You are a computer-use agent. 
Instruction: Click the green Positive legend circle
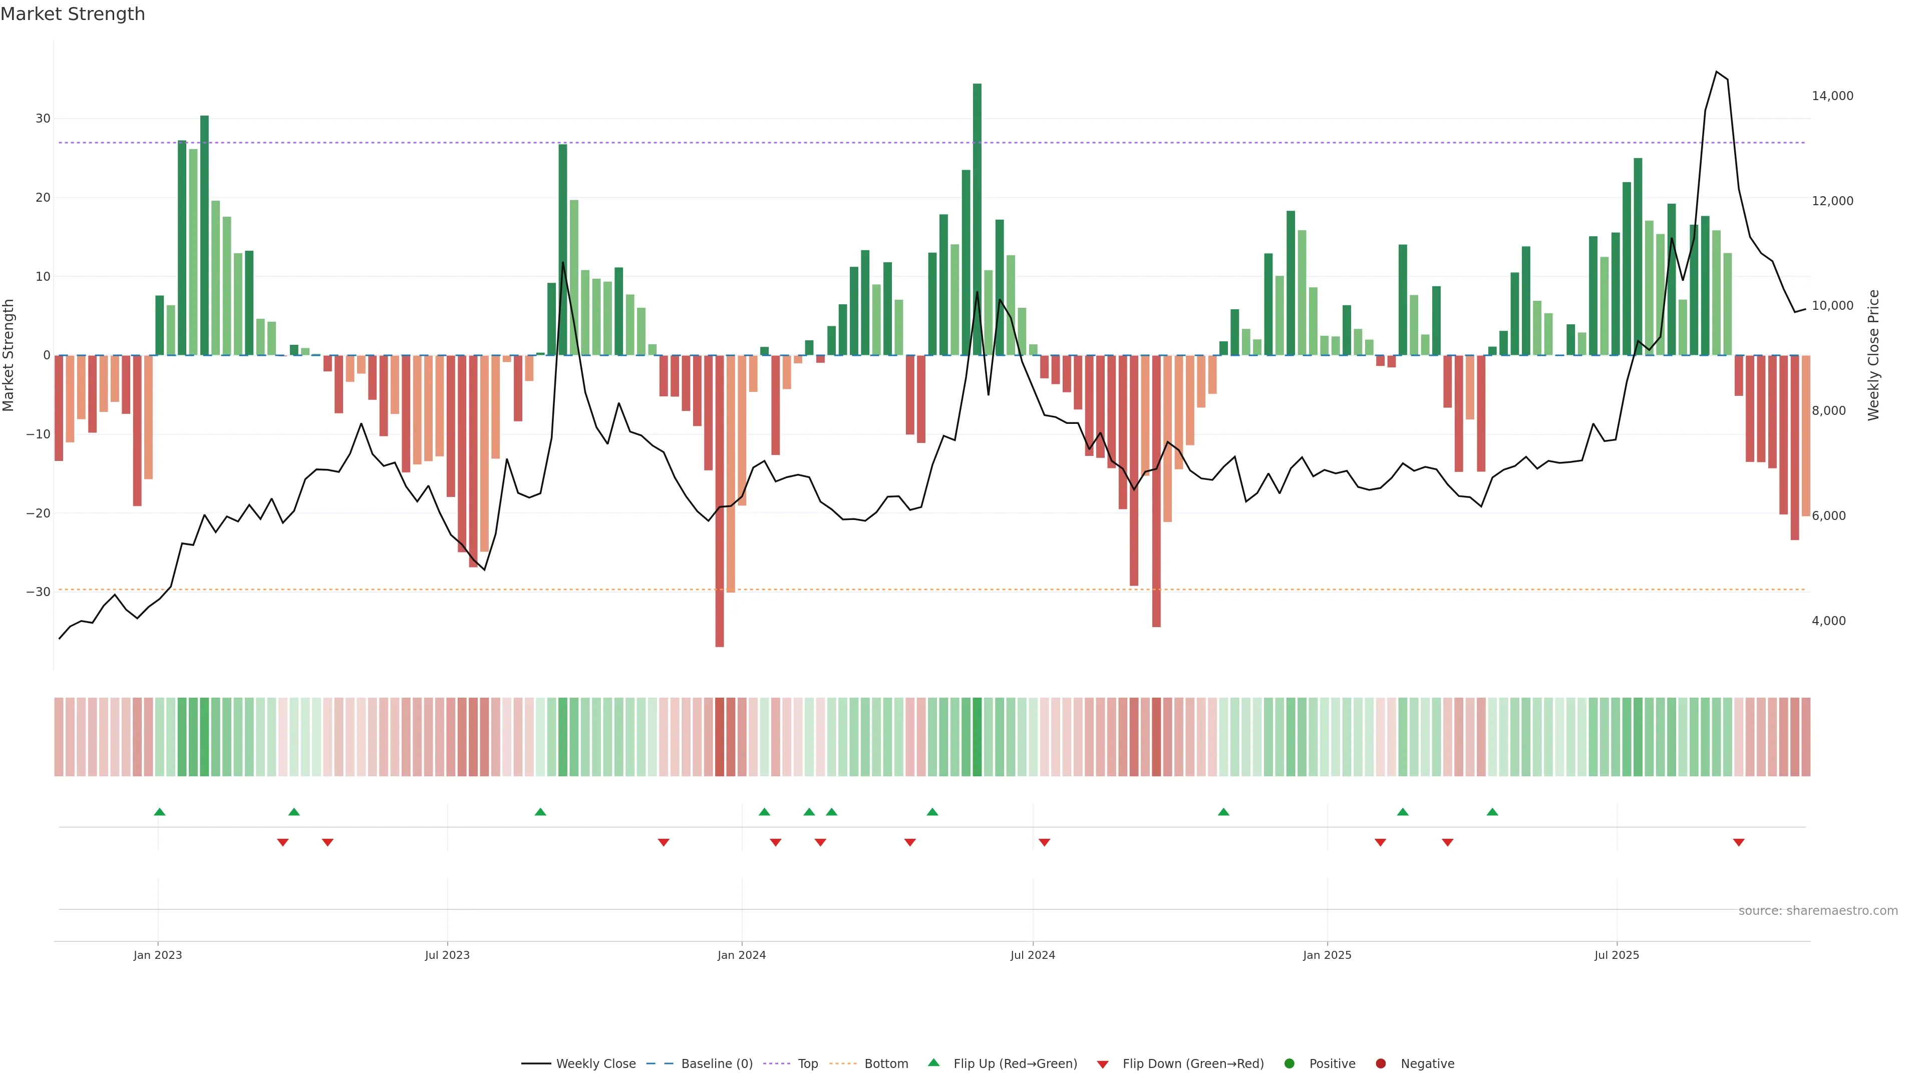coord(1289,1063)
